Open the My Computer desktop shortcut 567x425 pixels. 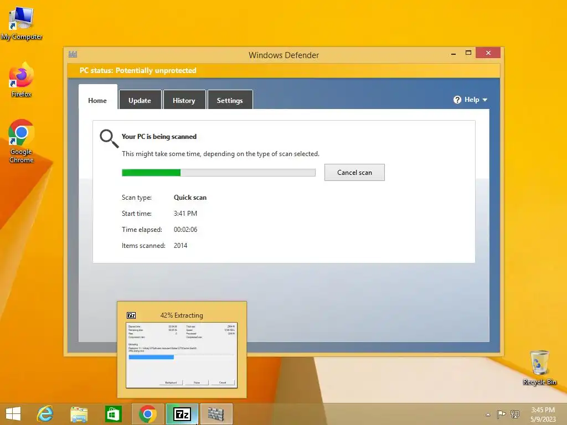pyautogui.click(x=21, y=23)
